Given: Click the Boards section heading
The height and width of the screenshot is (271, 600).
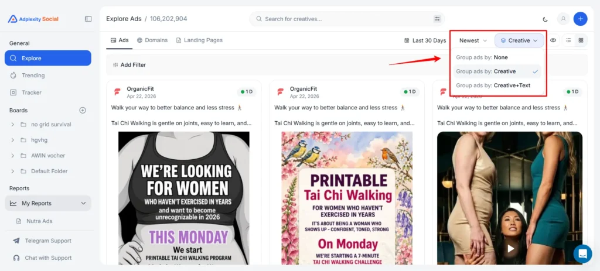Looking at the screenshot, I should point(18,111).
